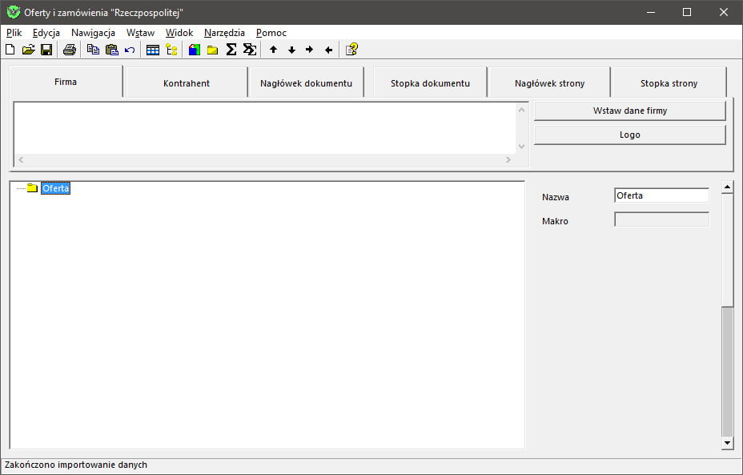The image size is (743, 475).
Task: Click the Logo button
Action: pos(629,135)
